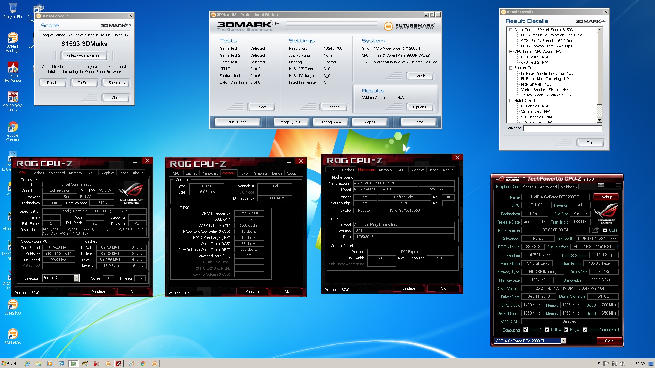Open Google Chrome desktop shortcut

[x=13, y=132]
